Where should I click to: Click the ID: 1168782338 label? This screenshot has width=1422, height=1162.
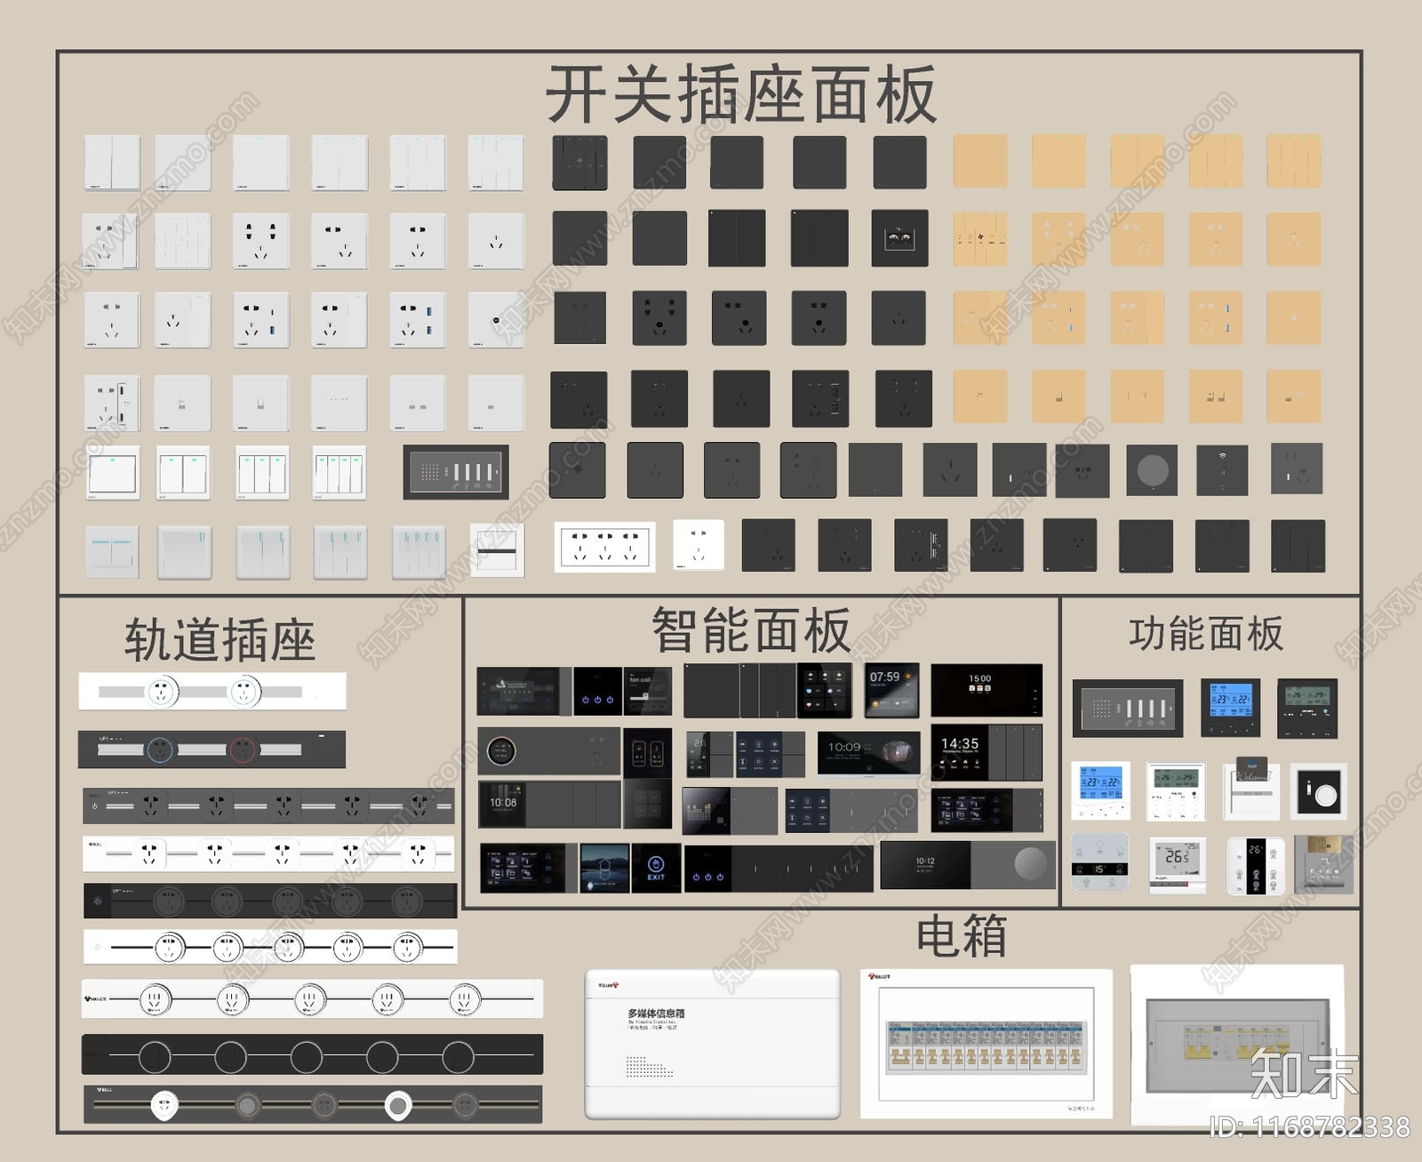[1310, 1127]
